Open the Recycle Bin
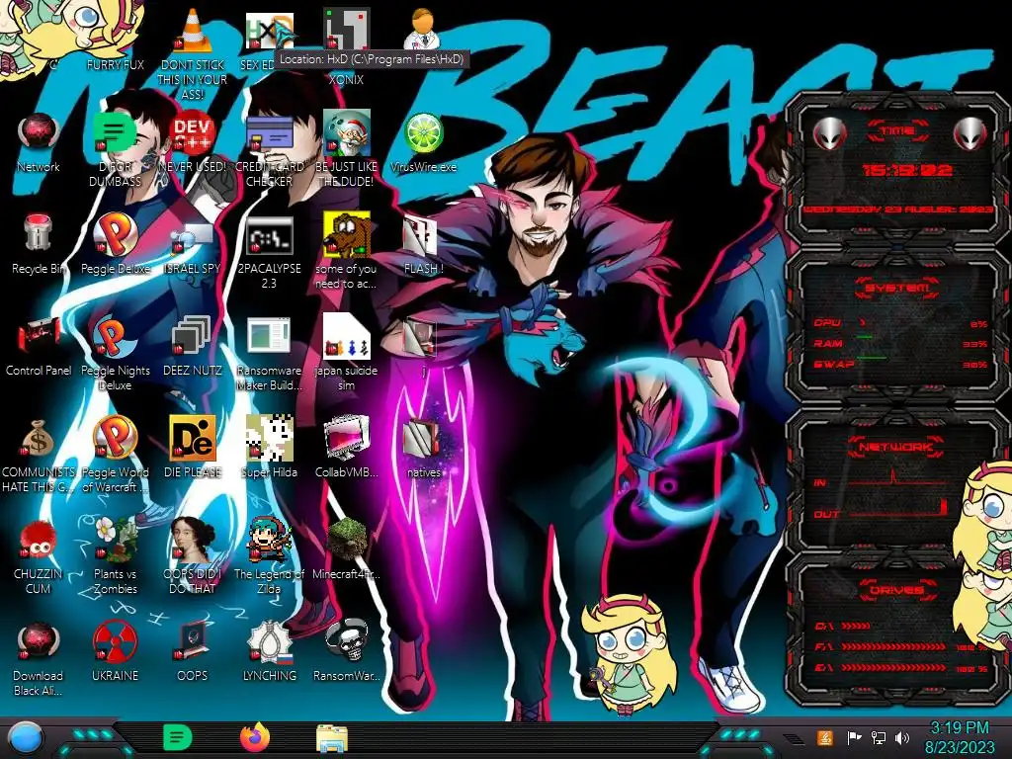The height and width of the screenshot is (759, 1012). click(39, 244)
